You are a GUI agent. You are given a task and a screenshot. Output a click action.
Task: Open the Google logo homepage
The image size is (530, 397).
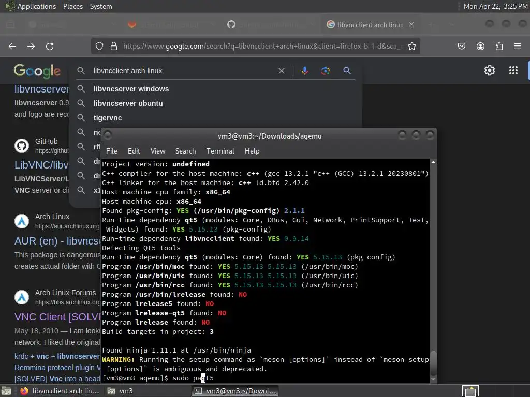point(37,71)
